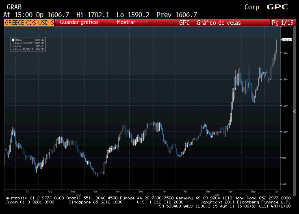The image size is (299, 214).
Task: Click the 'Europe 44 20 7330 7500' contact text
Action: [147, 198]
